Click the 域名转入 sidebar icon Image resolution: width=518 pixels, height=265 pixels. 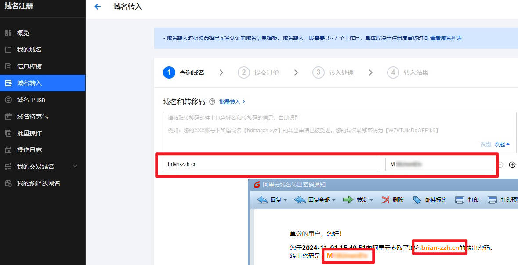[8, 83]
